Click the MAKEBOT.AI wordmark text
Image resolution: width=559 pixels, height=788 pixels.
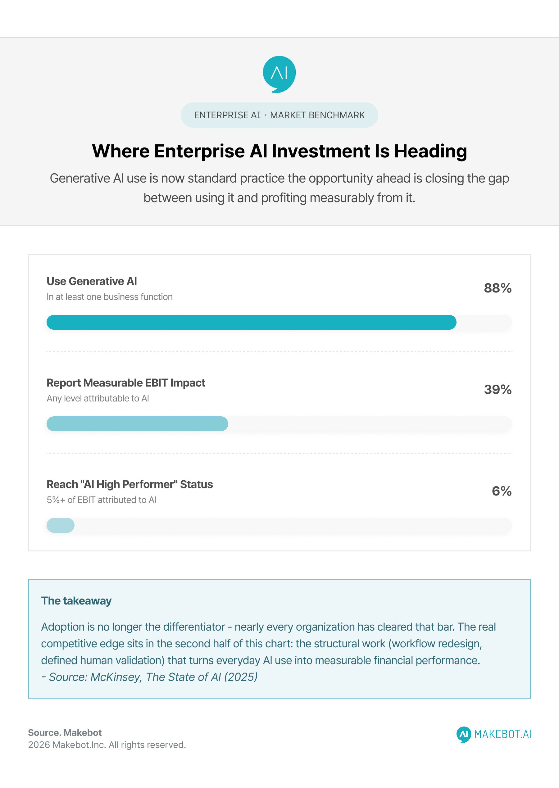[x=502, y=734]
